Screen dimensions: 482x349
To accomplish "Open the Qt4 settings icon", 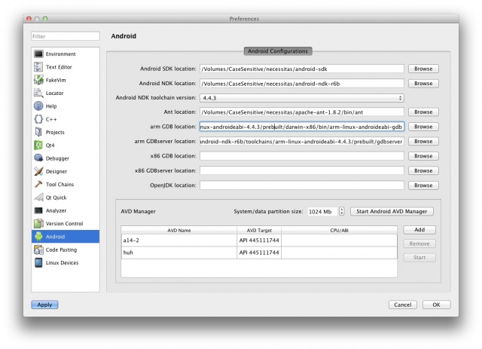I will (x=38, y=145).
